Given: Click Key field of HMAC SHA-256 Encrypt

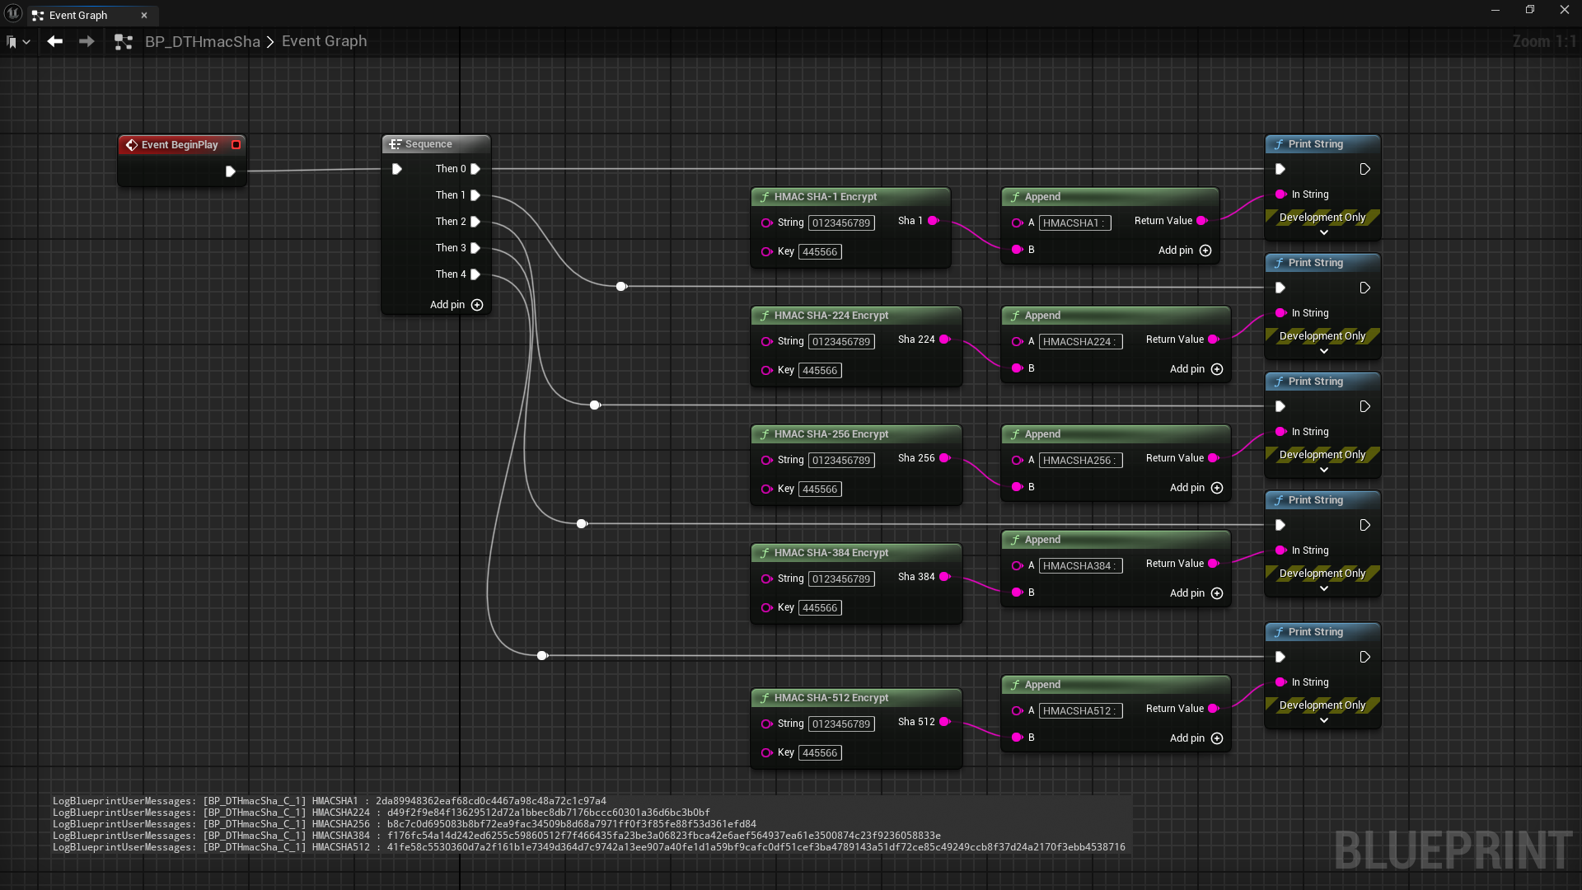Looking at the screenshot, I should point(820,489).
